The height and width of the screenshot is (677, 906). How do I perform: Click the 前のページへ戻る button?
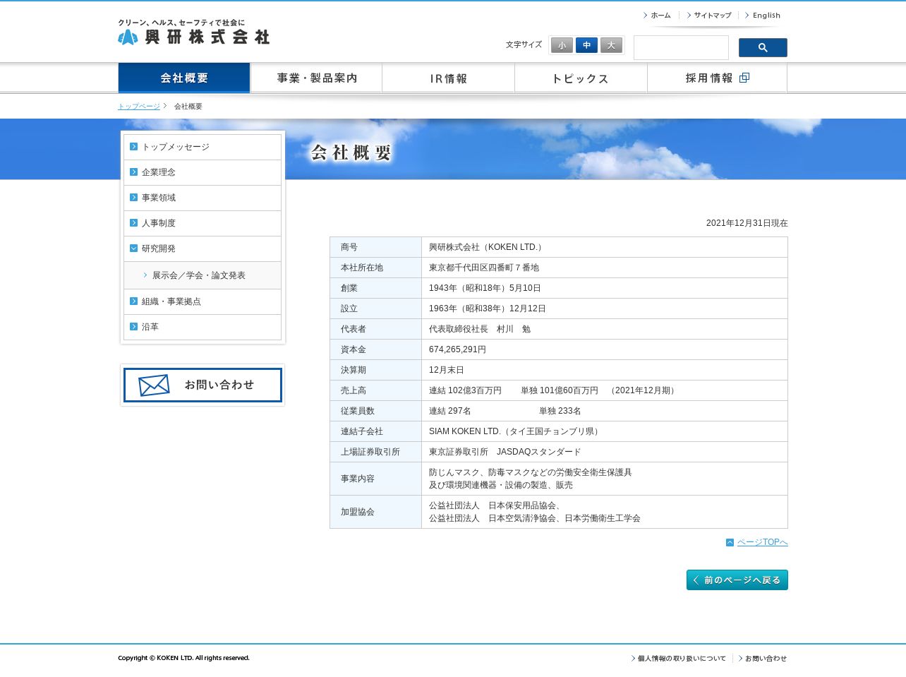737,580
